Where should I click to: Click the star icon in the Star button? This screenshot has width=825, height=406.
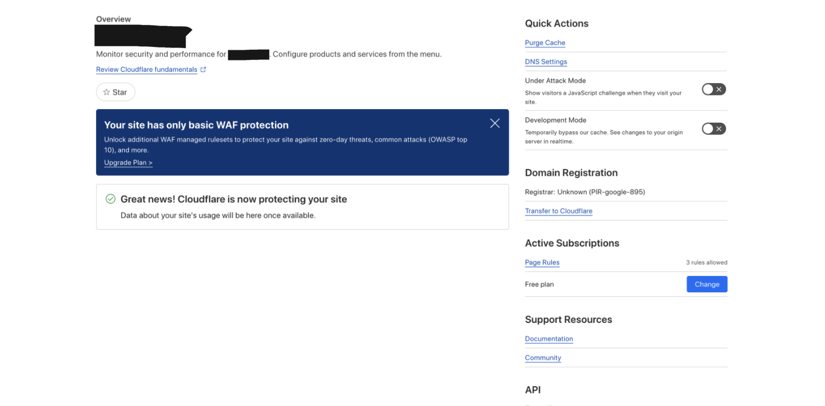coord(106,92)
